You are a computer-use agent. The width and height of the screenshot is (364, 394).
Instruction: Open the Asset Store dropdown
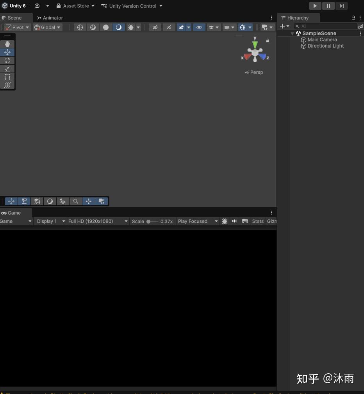point(75,6)
